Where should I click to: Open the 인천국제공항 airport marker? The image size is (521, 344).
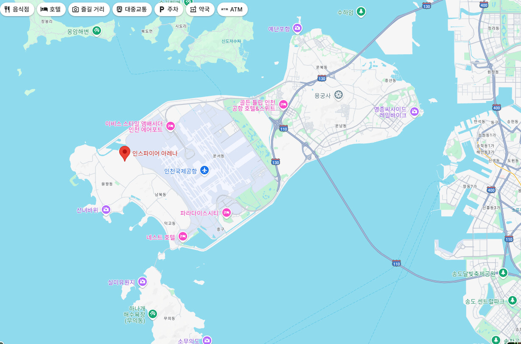205,171
